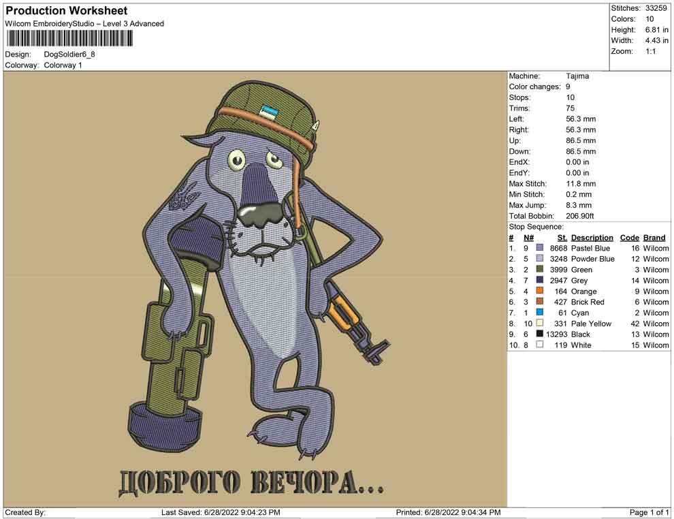Image resolution: width=674 pixels, height=519 pixels.
Task: Click the Production Worksheet title
Action: 66,11
